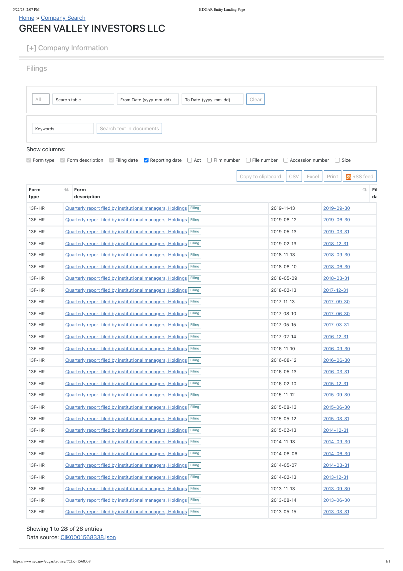Click Filing button for 2018-08-10 row
403x571 pixels.
coord(195,266)
